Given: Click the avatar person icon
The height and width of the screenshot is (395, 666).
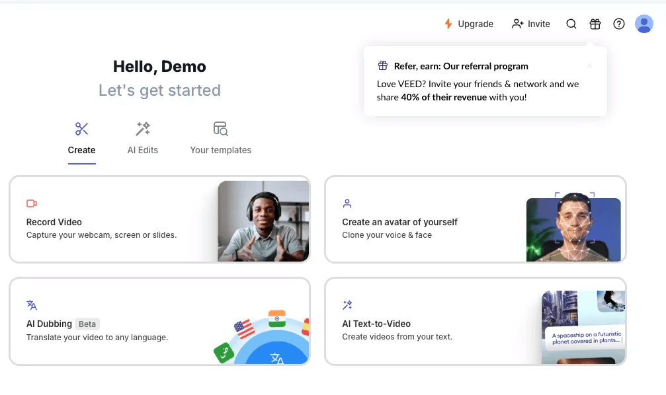Looking at the screenshot, I should click(x=347, y=203).
